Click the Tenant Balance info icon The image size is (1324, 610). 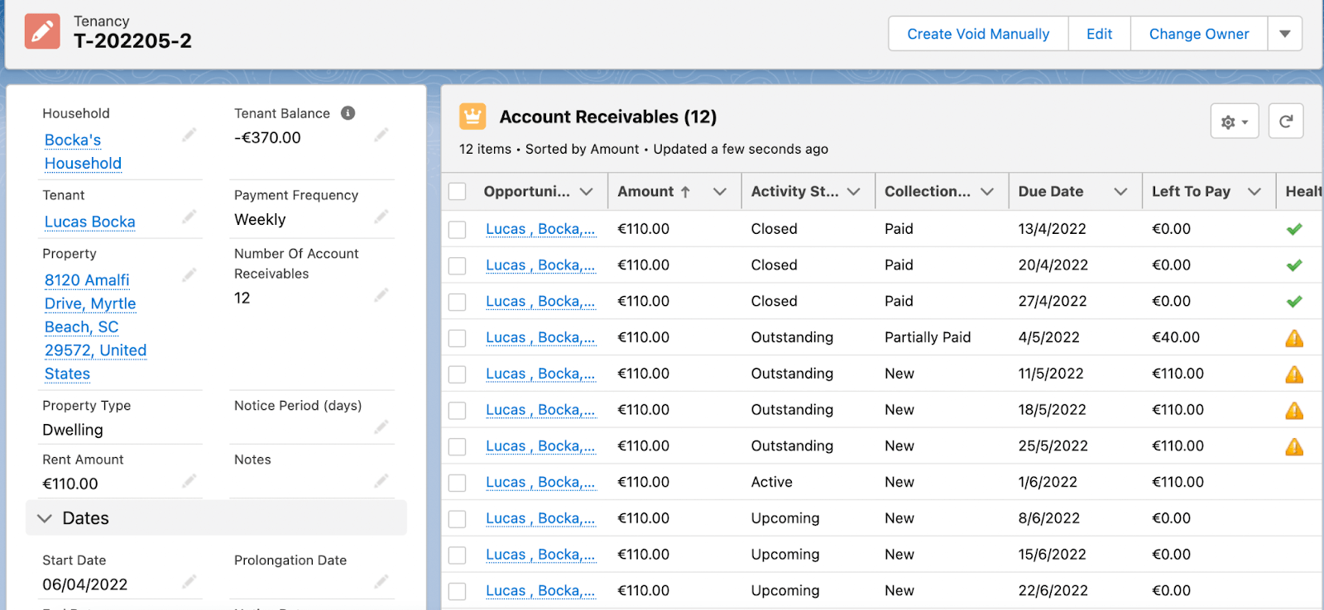tap(348, 113)
